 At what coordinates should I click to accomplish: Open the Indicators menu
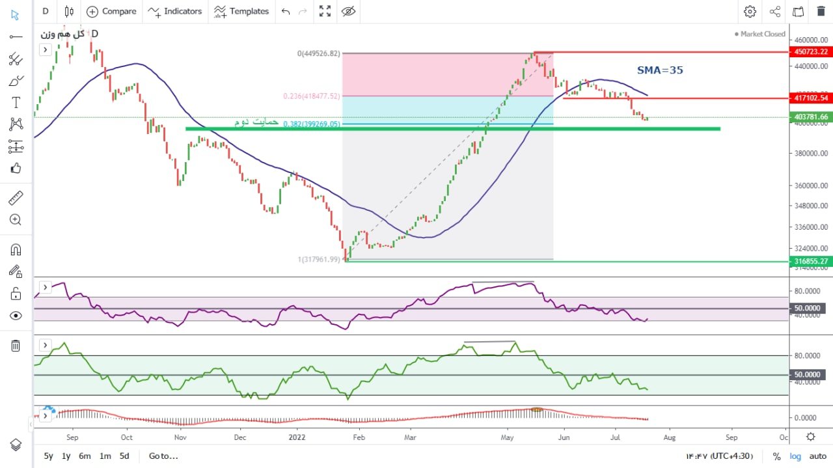(x=174, y=11)
